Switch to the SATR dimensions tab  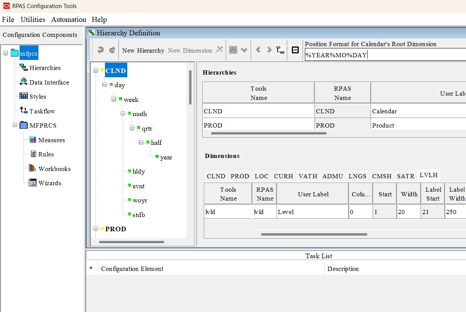tap(406, 176)
